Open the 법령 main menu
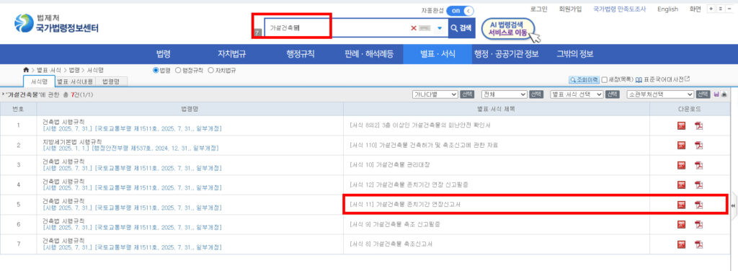 164,54
